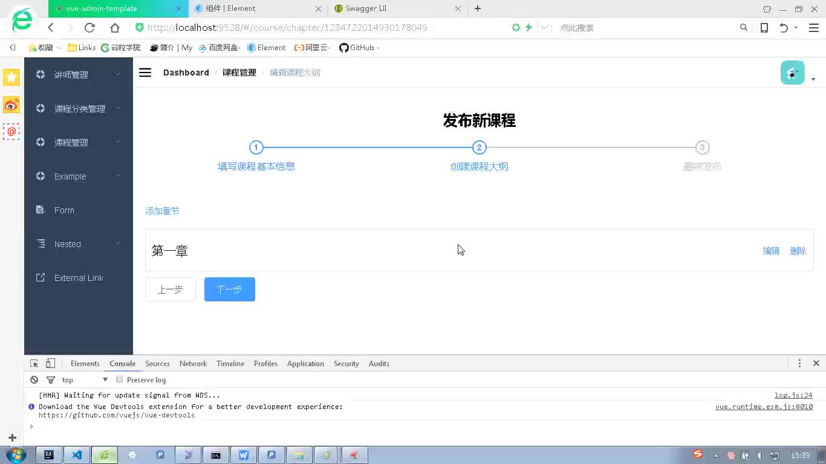Open the External Link sidebar item
Viewport: 826px width, 464px height.
(79, 277)
